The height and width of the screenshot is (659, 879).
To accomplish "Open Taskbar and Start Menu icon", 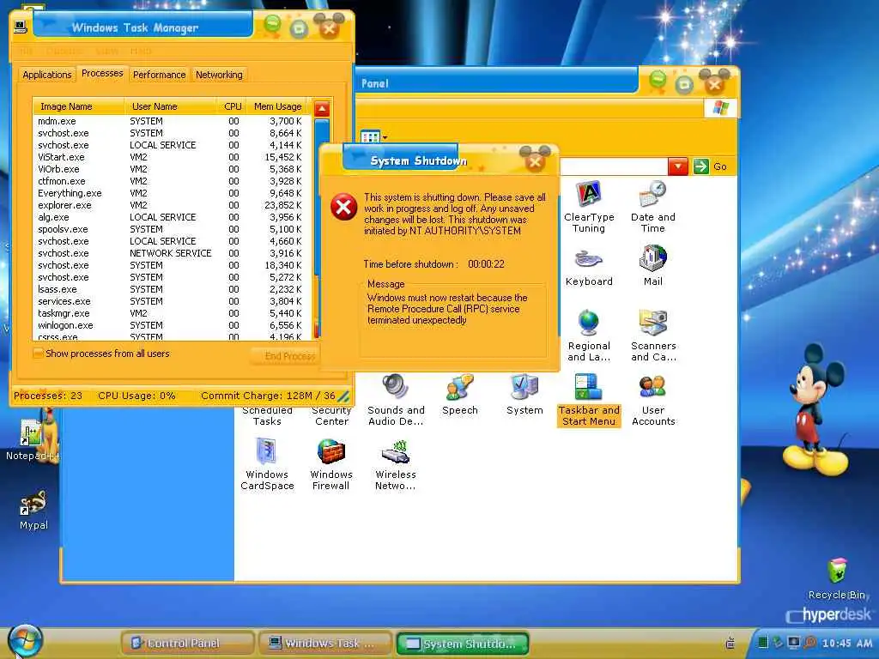I will (x=589, y=400).
